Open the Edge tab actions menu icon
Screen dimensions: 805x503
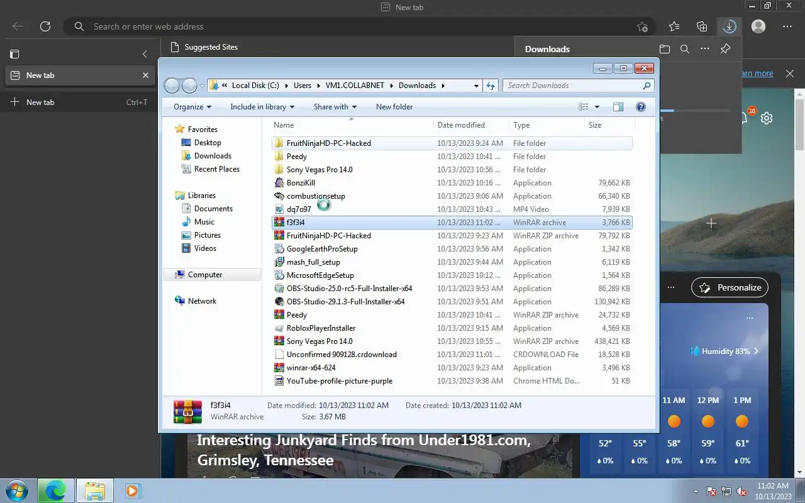tap(14, 54)
